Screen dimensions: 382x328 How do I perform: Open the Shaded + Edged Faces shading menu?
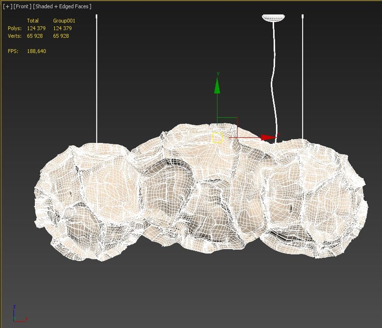(62, 6)
